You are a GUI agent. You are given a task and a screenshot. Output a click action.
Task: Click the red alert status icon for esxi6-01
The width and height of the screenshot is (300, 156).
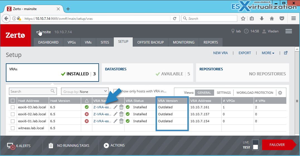(87, 121)
